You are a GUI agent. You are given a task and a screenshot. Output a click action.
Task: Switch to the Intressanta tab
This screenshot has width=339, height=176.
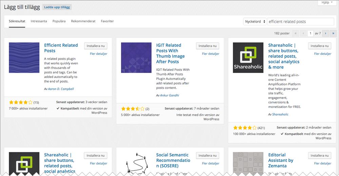pyautogui.click(x=39, y=21)
